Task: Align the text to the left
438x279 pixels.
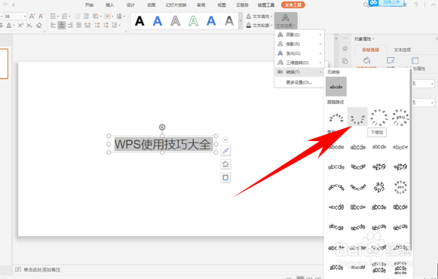Action: tap(53, 26)
